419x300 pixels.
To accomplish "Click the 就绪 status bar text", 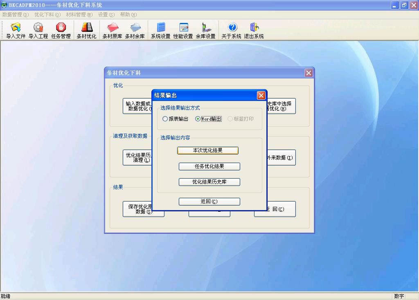I will pos(5,296).
